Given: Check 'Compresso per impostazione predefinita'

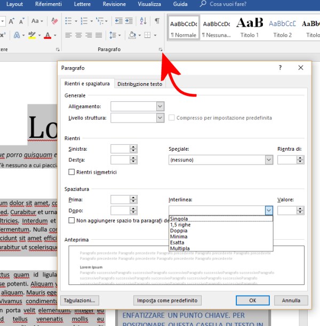Looking at the screenshot, I should pyautogui.click(x=172, y=118).
